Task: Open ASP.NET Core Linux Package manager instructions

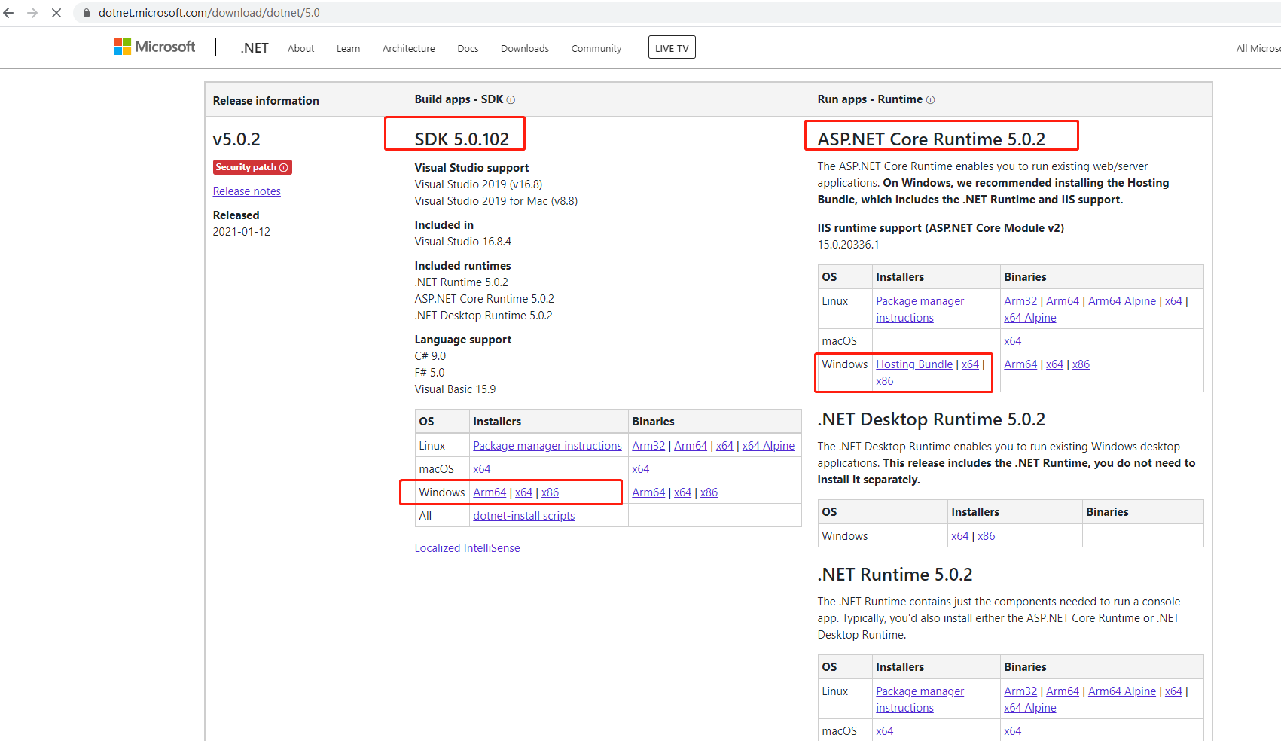Action: point(920,310)
